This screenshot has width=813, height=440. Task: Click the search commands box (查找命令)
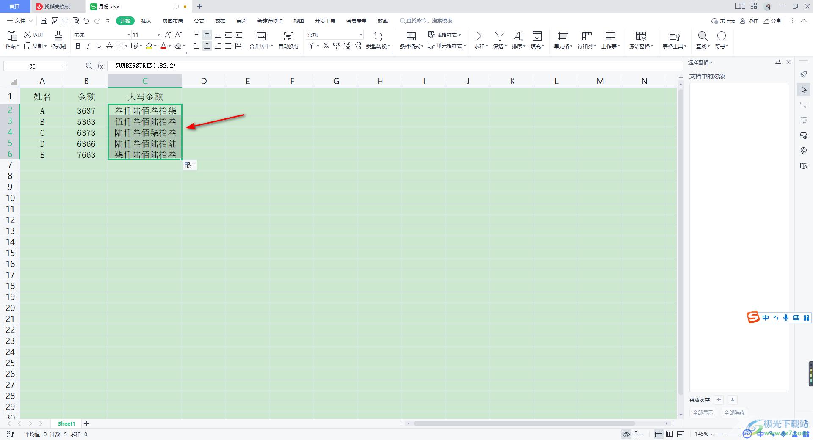click(426, 21)
